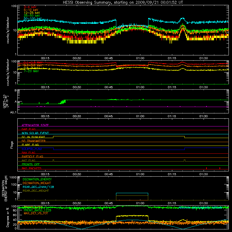The image size is (232, 232).
Task: Click the FRONT_RATIO_1225 legend label
Action: 37,210
